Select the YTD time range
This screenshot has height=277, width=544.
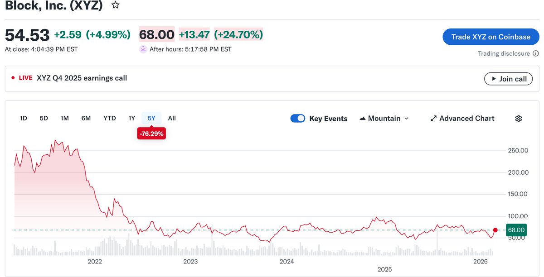pos(110,118)
